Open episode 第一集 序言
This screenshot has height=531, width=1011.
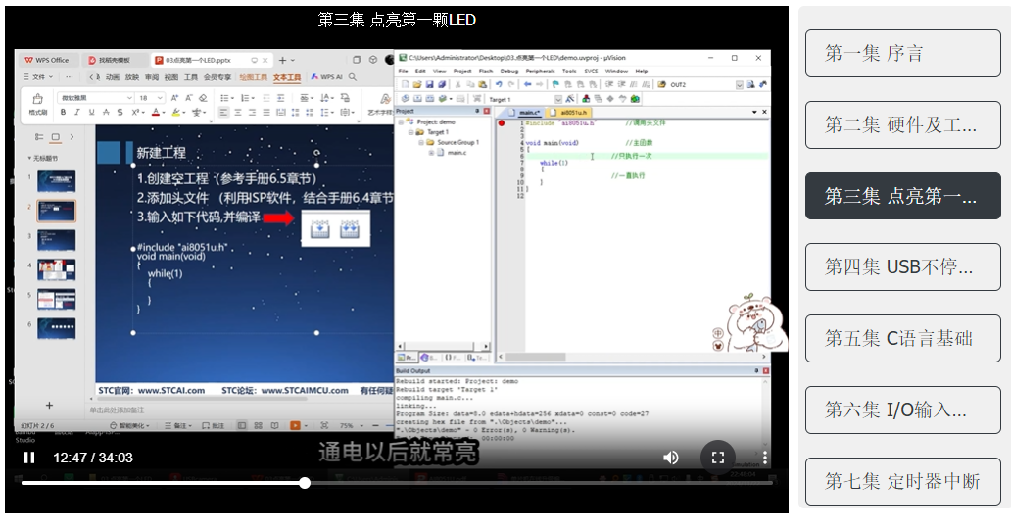click(x=902, y=54)
